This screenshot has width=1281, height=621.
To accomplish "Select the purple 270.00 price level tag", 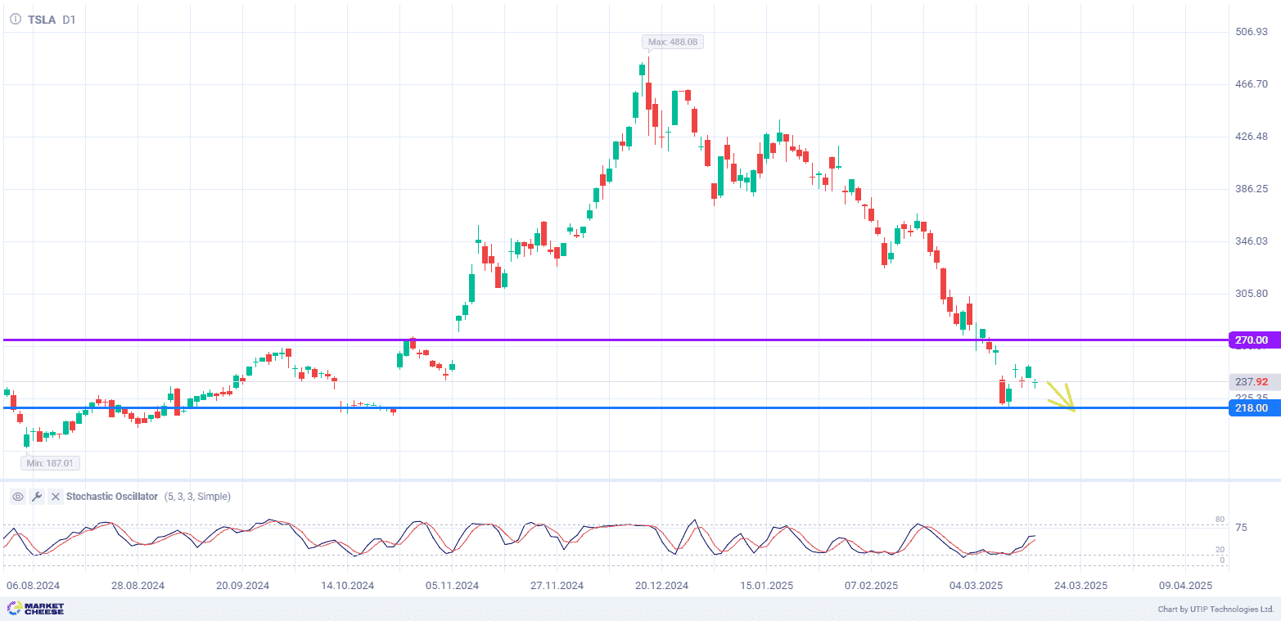I will (x=1252, y=340).
